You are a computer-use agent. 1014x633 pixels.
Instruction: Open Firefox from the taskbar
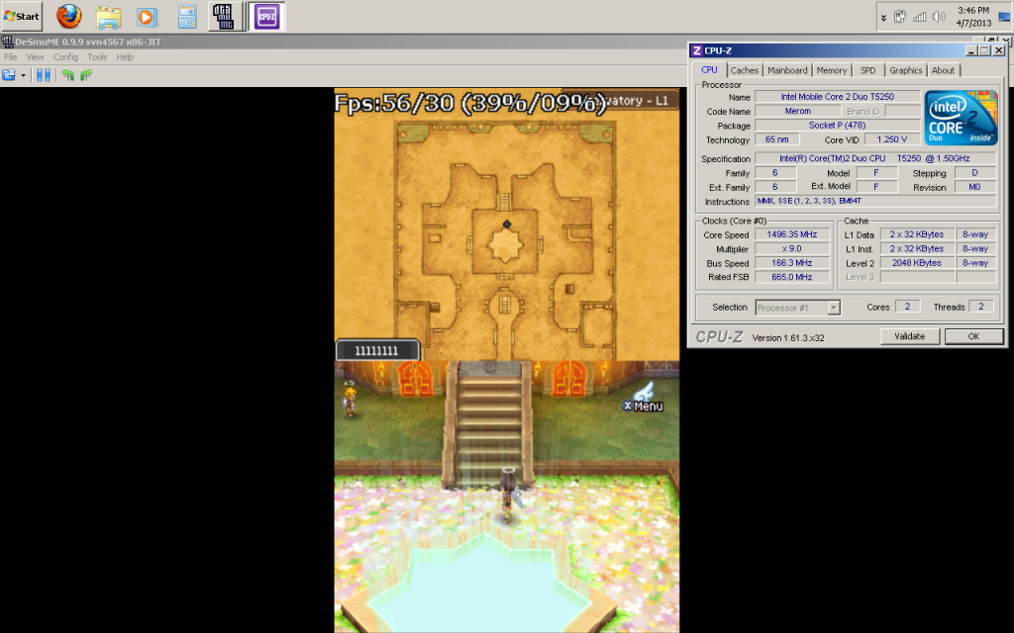[68, 17]
